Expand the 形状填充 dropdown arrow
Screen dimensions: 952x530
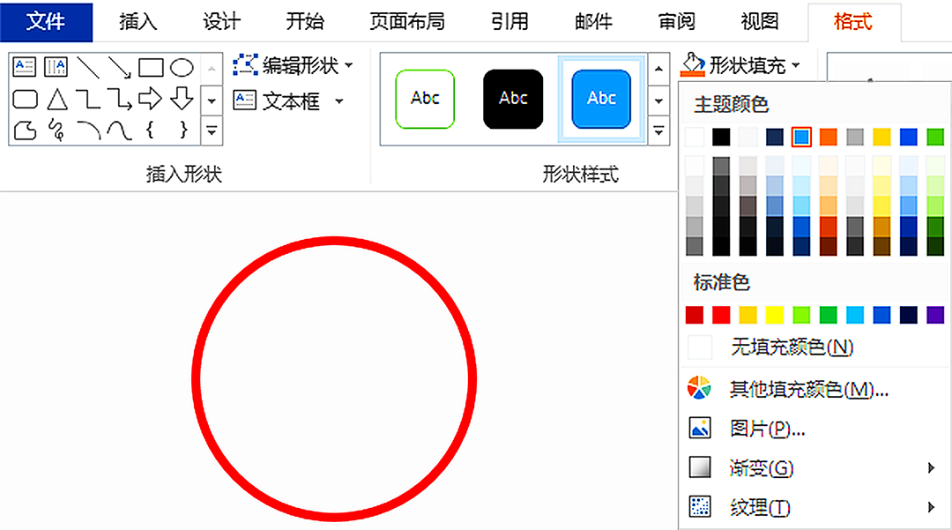[x=796, y=65]
